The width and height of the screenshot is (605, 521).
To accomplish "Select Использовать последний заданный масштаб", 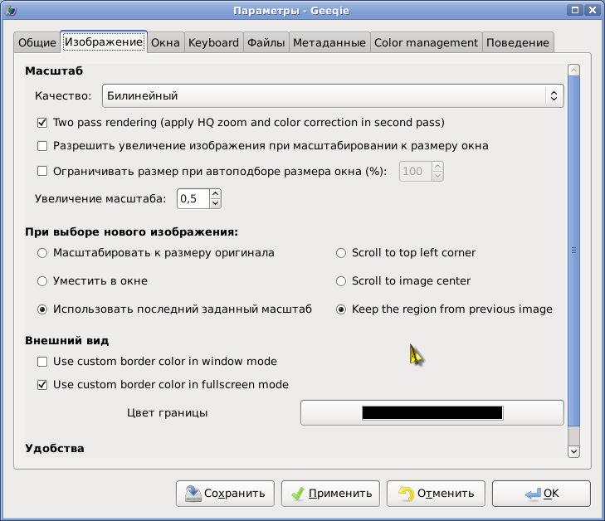I will tap(42, 309).
